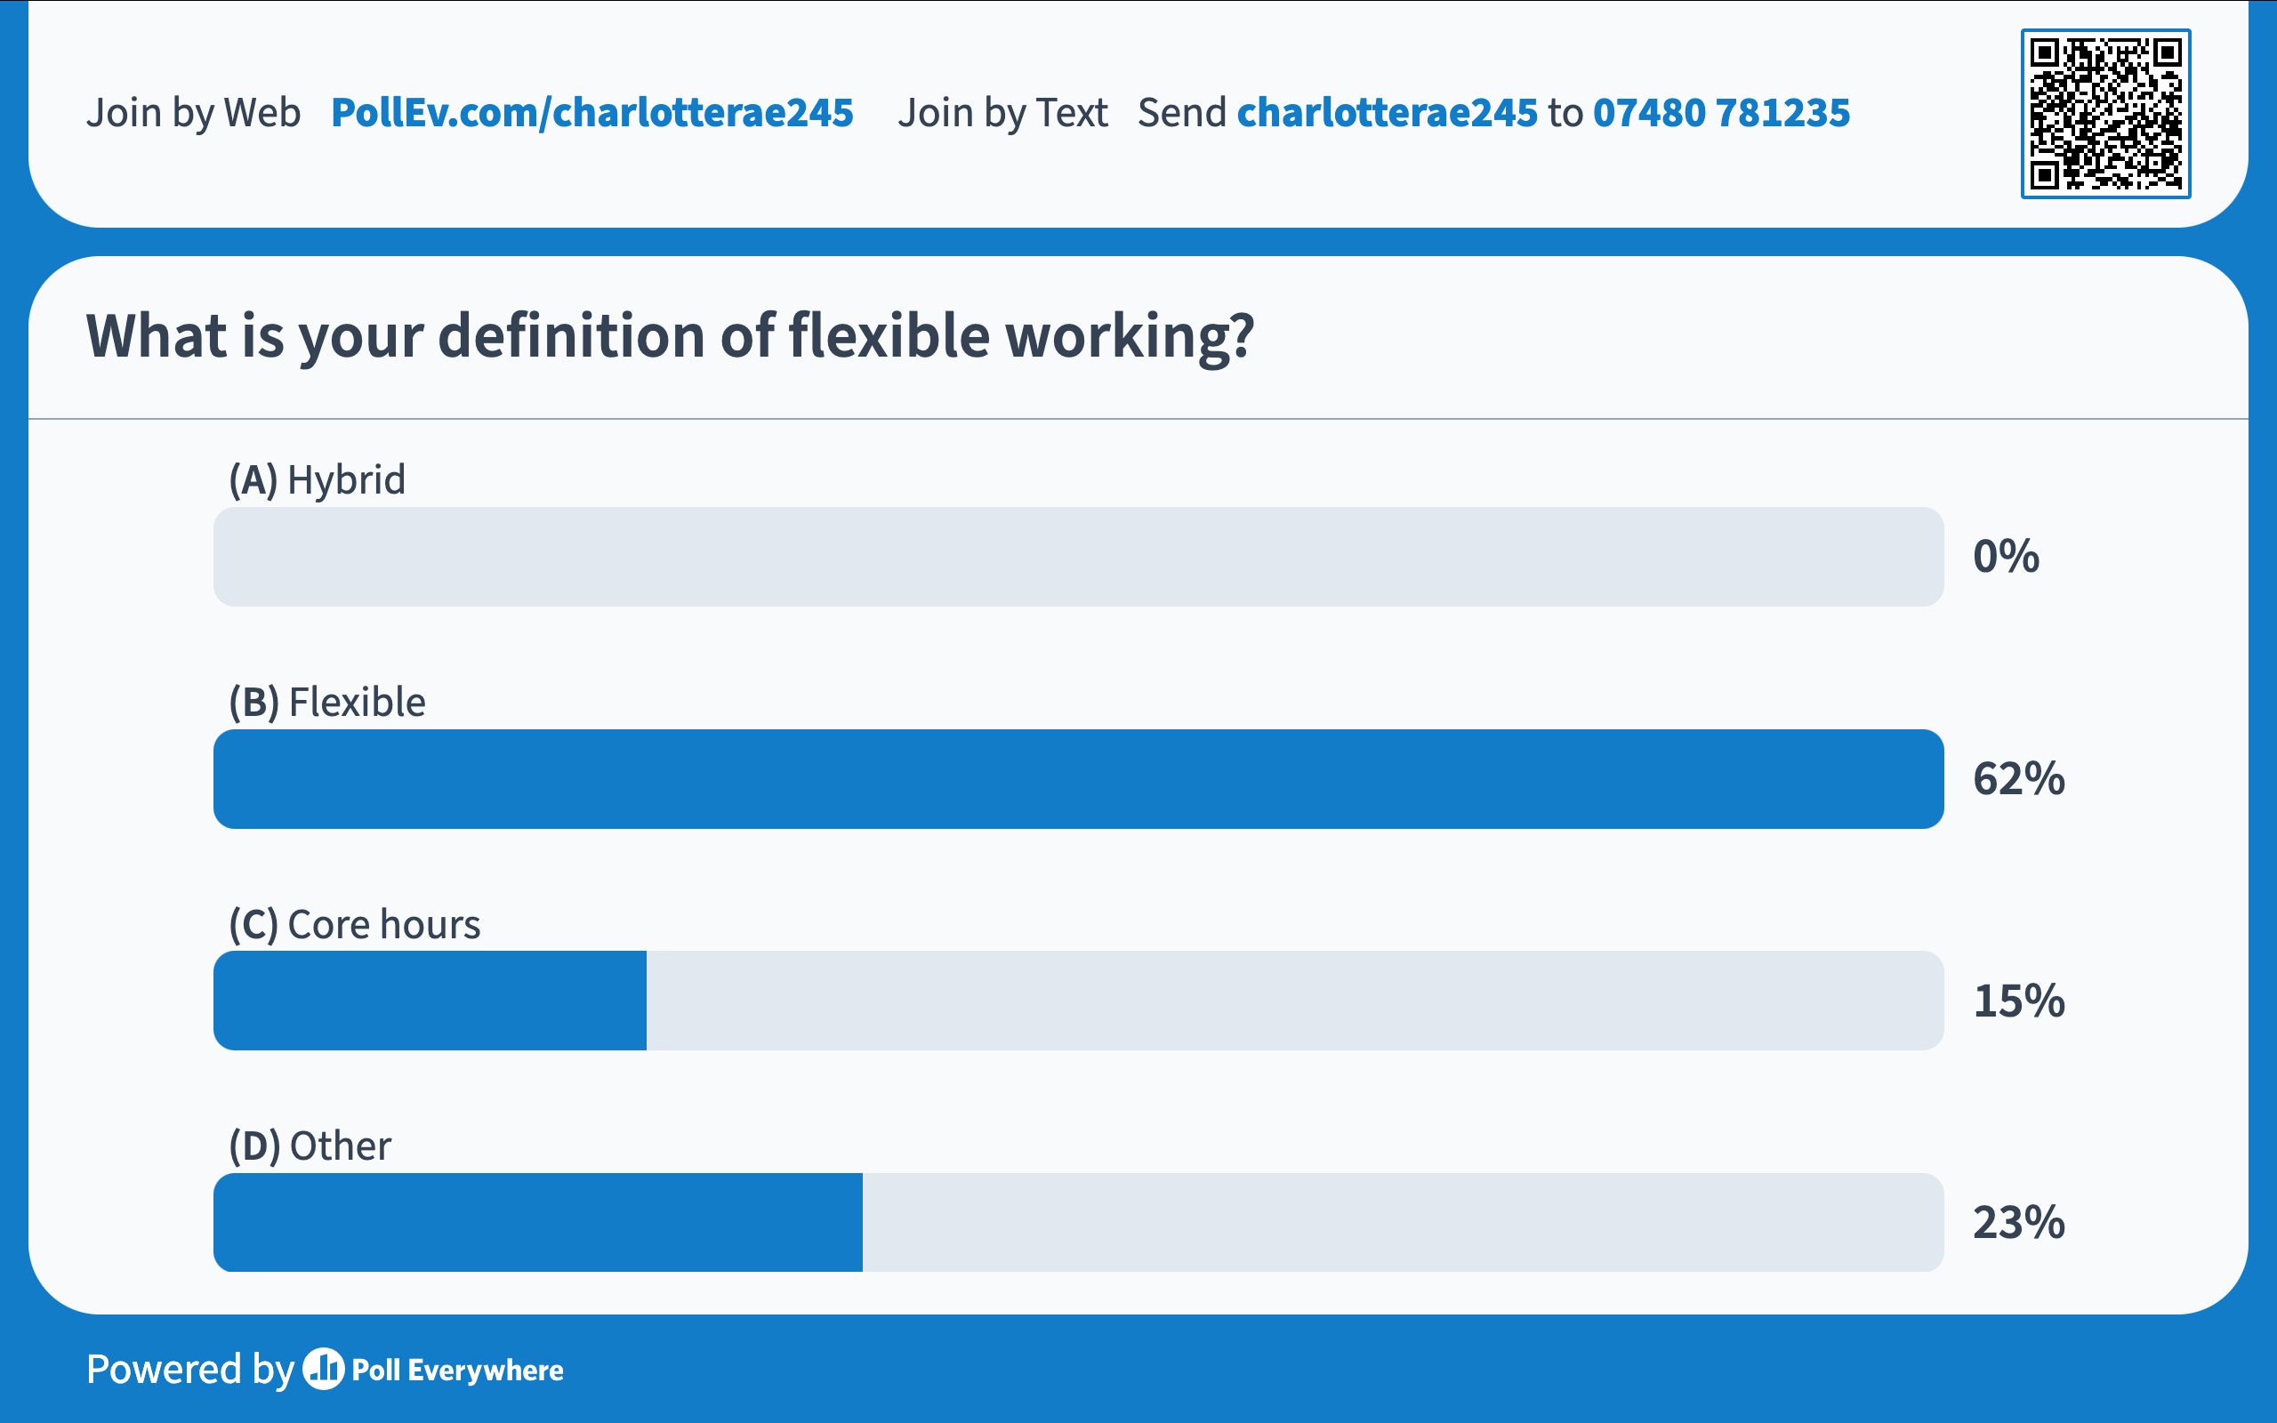Select the (A) Hybrid option label
The image size is (2277, 1423).
pos(317,480)
